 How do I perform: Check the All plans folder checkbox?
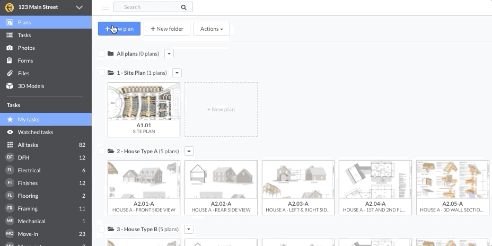(x=101, y=54)
